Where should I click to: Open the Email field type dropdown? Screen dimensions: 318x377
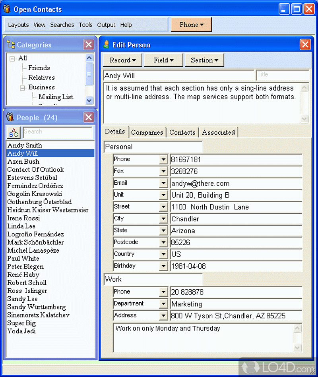pos(163,183)
